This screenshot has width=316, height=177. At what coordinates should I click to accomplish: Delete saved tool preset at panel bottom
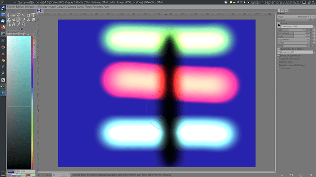pyautogui.click(x=301, y=175)
